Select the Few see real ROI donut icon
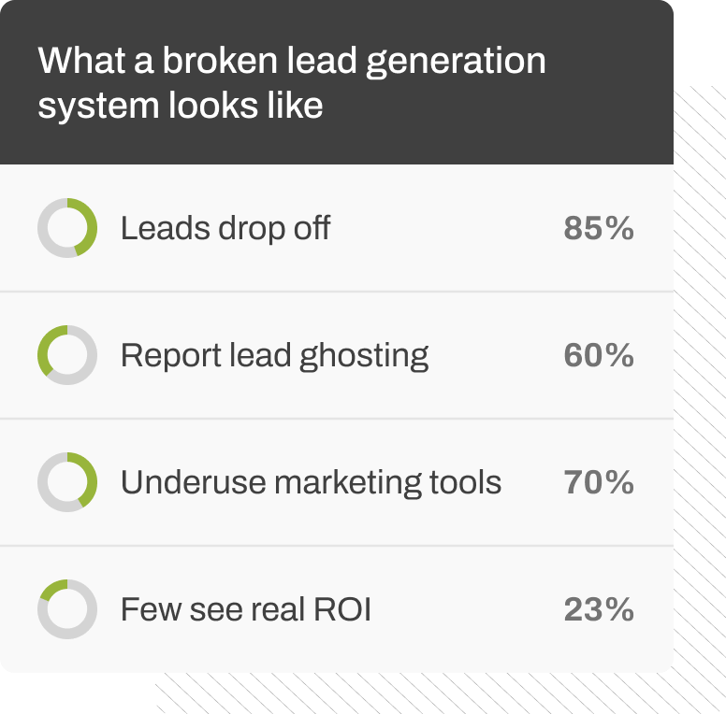726x714 pixels. point(67,609)
